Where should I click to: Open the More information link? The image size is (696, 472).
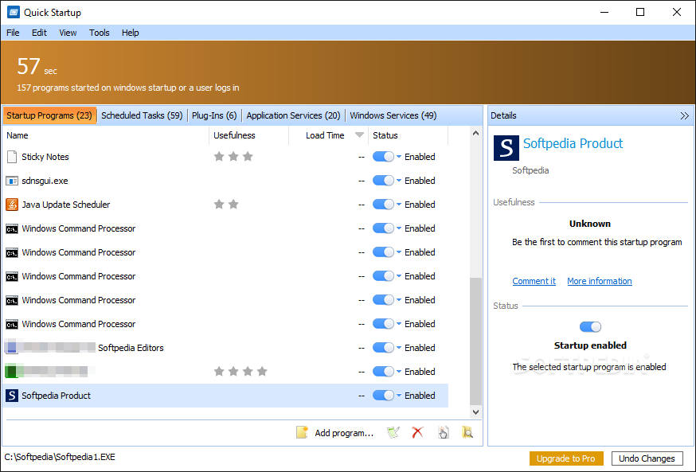(x=600, y=281)
